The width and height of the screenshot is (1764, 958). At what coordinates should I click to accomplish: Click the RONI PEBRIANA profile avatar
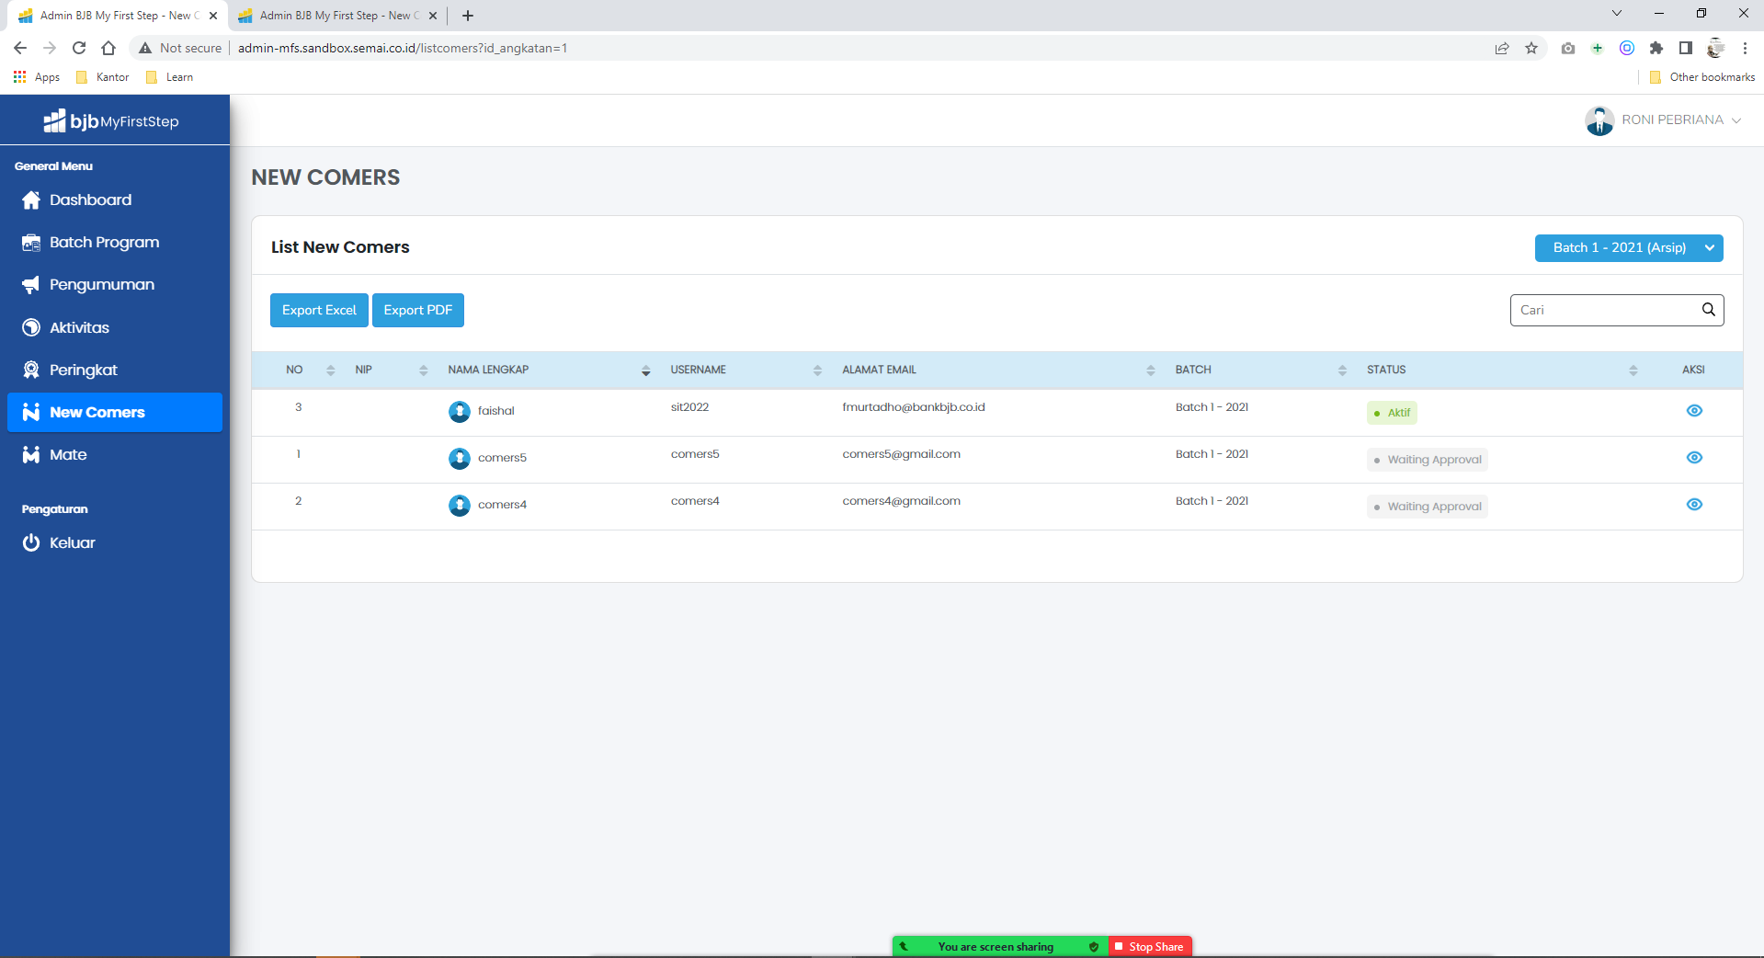pyautogui.click(x=1599, y=120)
